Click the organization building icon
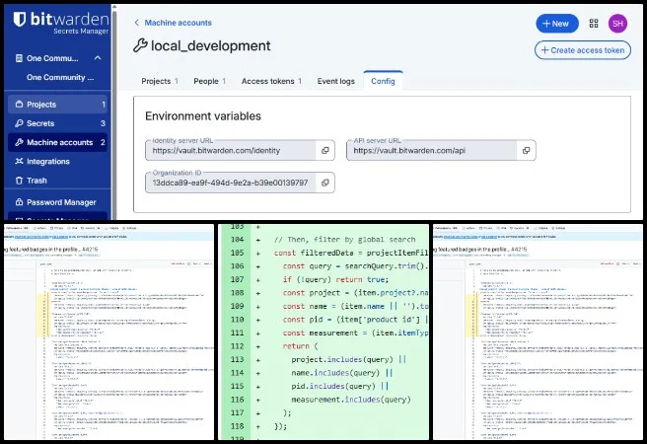Image resolution: width=647 pixels, height=444 pixels. click(x=19, y=58)
